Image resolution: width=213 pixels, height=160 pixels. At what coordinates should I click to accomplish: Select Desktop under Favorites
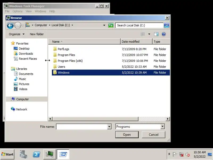(24, 49)
